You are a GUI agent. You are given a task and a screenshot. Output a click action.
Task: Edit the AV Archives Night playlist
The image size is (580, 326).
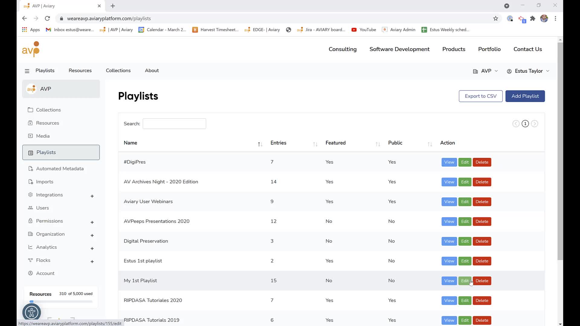pyautogui.click(x=465, y=182)
